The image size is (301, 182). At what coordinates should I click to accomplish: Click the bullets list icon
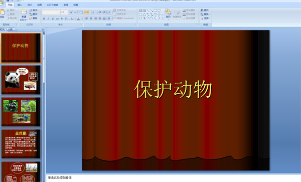87,13
